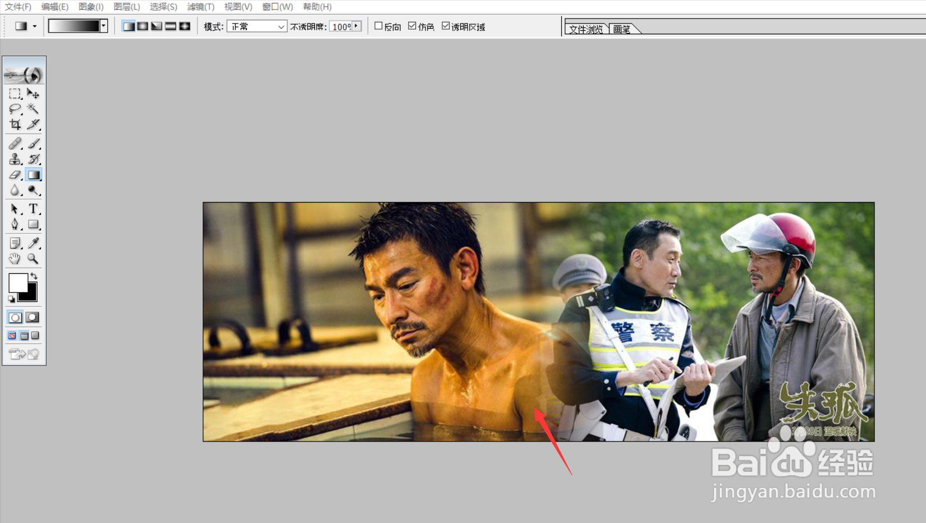Choose the angle gradient style
926x523 pixels.
(x=157, y=26)
